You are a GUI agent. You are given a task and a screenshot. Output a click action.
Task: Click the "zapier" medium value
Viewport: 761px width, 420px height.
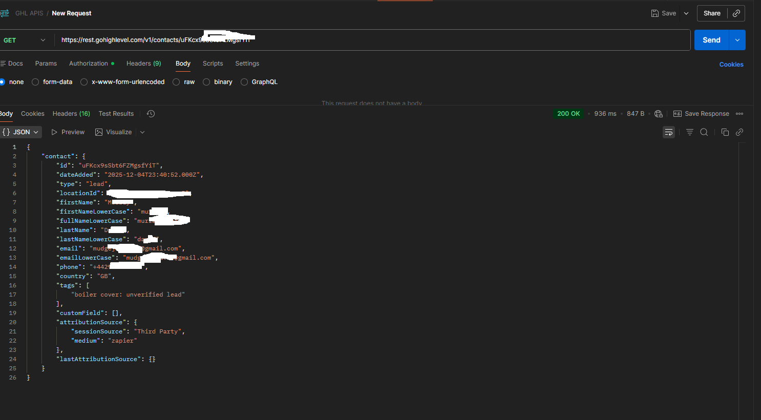click(x=122, y=341)
